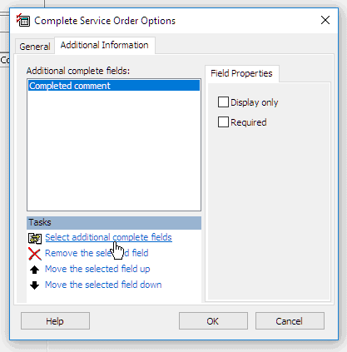Click the black up arrow icon
Screen dimensions: 347x352
click(35, 270)
